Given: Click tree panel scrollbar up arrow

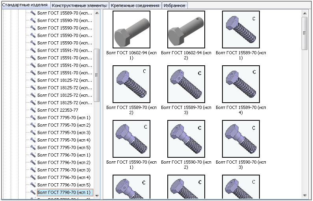Looking at the screenshot, I should click(x=97, y=13).
